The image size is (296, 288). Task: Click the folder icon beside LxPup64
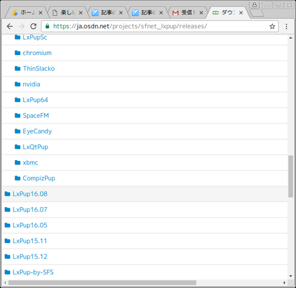click(17, 100)
